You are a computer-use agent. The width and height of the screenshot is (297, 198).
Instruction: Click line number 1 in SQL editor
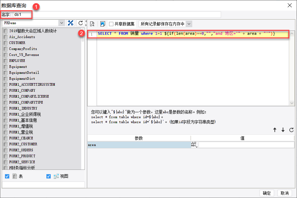click(92, 34)
